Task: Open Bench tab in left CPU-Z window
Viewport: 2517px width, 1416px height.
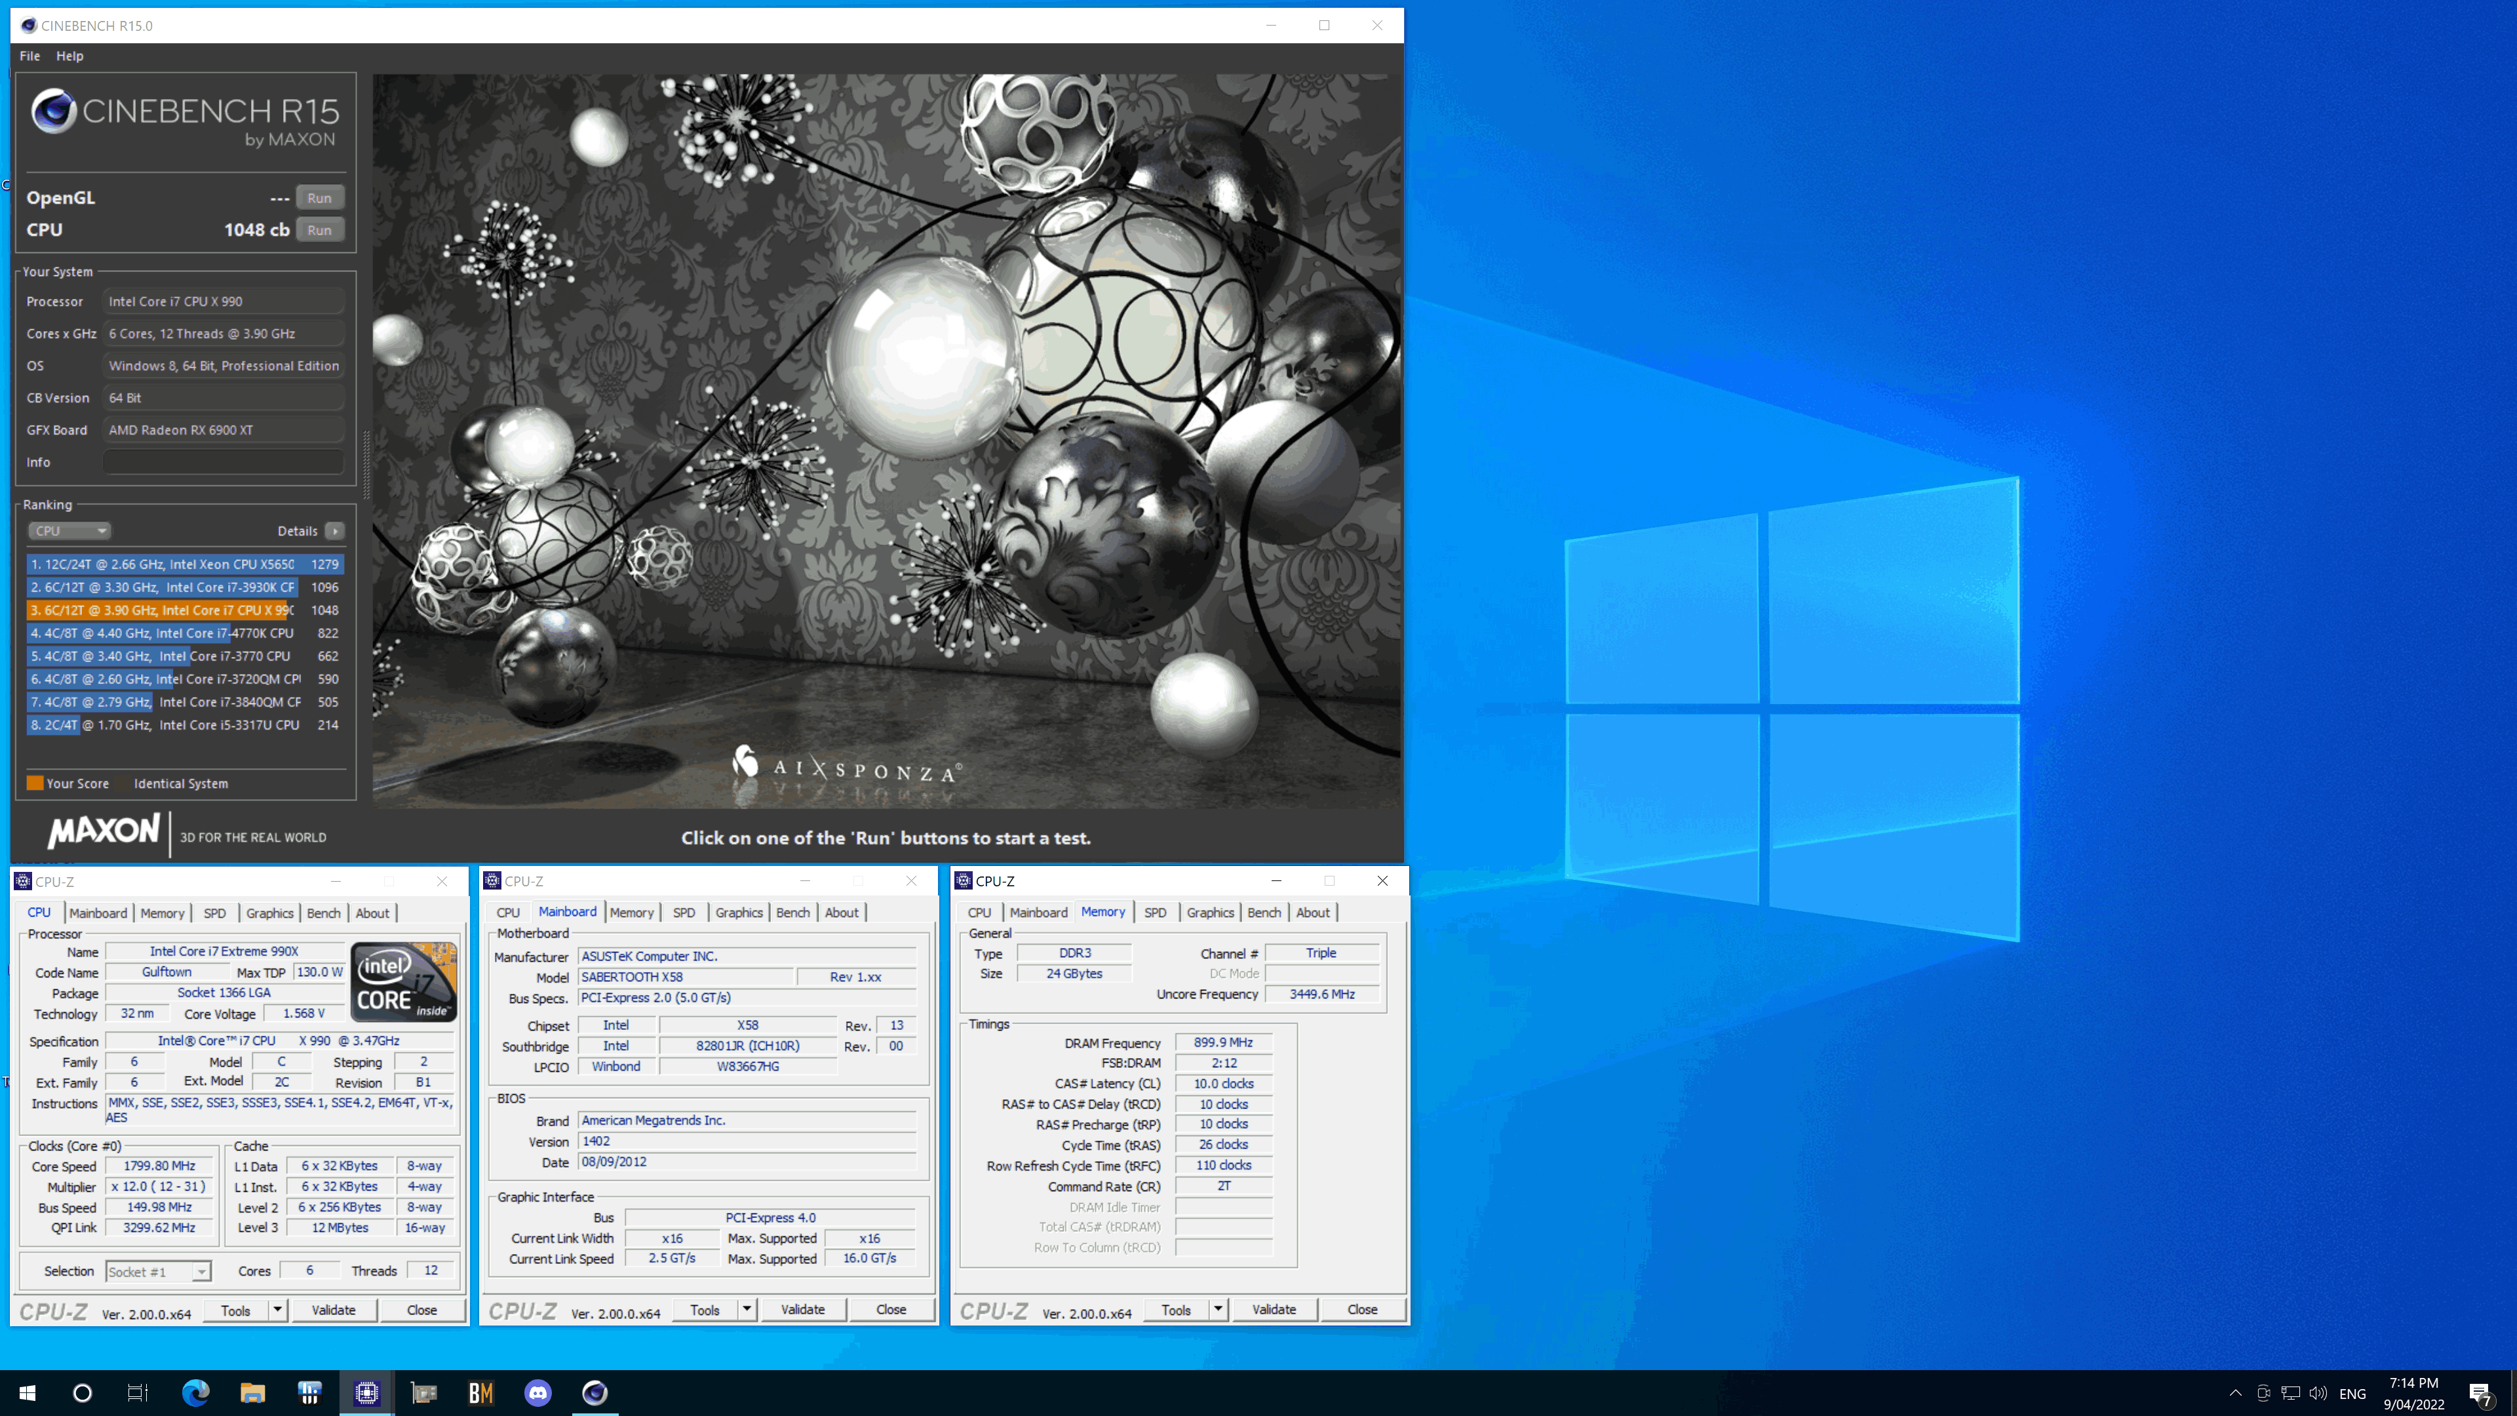Action: pos(323,913)
